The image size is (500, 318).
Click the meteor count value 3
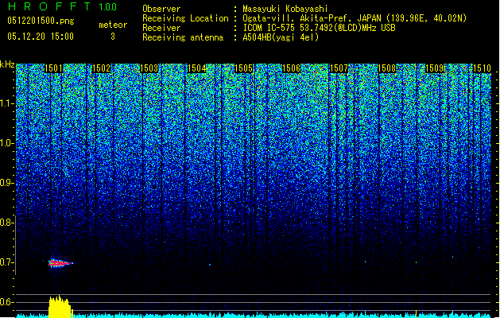(113, 37)
